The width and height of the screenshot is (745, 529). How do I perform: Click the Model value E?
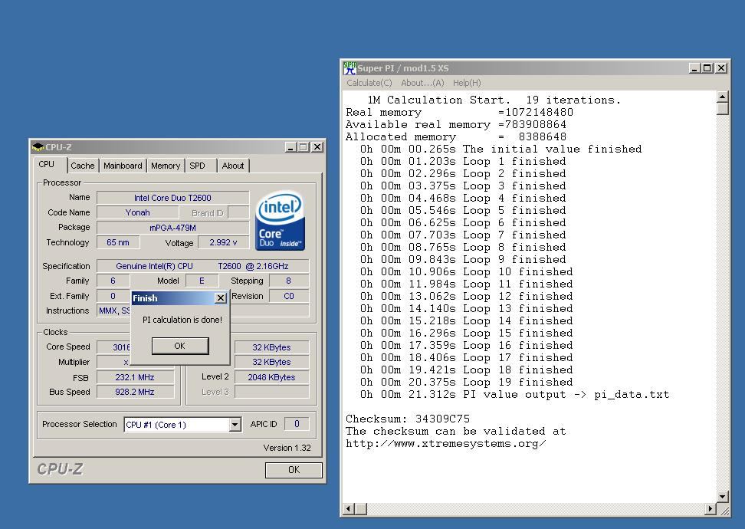point(202,281)
